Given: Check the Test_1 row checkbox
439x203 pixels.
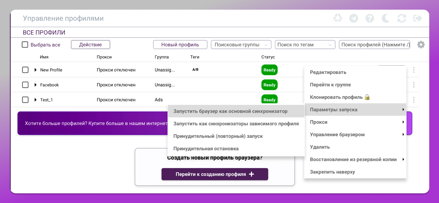Looking at the screenshot, I should [25, 100].
